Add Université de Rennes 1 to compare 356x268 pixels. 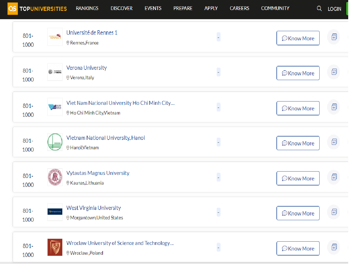334,37
